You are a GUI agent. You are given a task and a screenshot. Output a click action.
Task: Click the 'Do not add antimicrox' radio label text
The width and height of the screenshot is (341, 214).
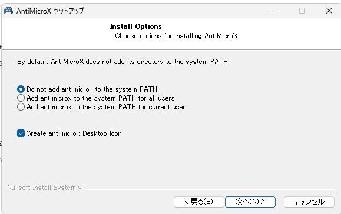(60, 89)
